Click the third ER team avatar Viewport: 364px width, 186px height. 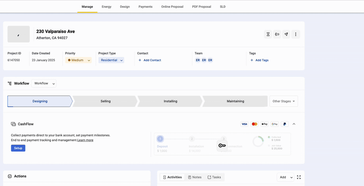(210, 60)
